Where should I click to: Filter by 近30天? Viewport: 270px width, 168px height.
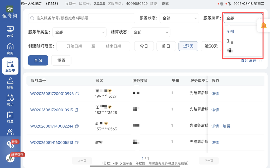click(211, 46)
